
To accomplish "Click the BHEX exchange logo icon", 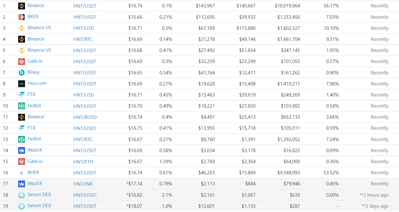I will click(x=22, y=173).
